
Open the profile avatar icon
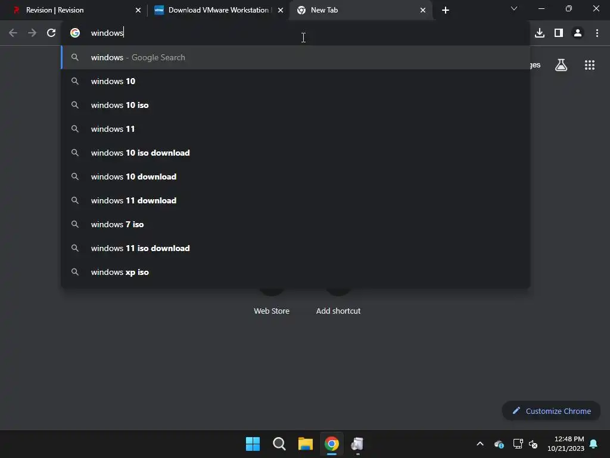(x=578, y=33)
